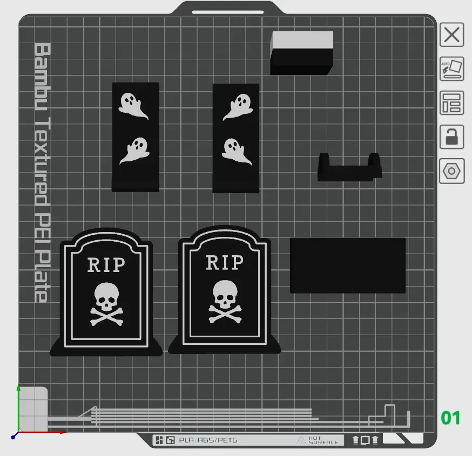
Task: Select the plain black rectangular plaque
Action: (x=348, y=266)
